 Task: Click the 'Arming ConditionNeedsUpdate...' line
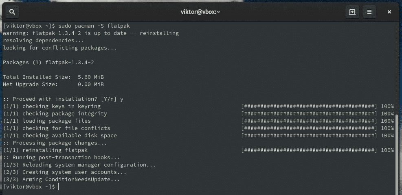click(x=61, y=180)
